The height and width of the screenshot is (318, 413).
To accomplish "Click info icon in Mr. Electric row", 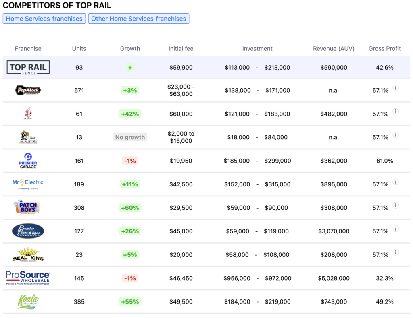I will (396, 182).
